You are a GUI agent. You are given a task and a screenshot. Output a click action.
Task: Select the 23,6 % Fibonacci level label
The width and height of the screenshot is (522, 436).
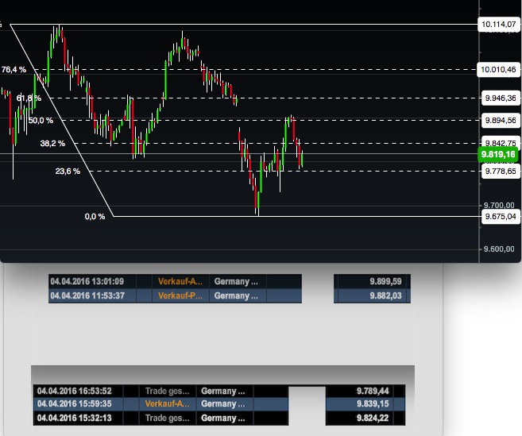pyautogui.click(x=68, y=171)
